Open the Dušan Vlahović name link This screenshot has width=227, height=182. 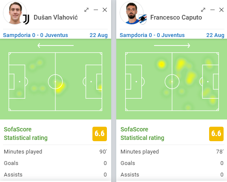click(x=56, y=17)
